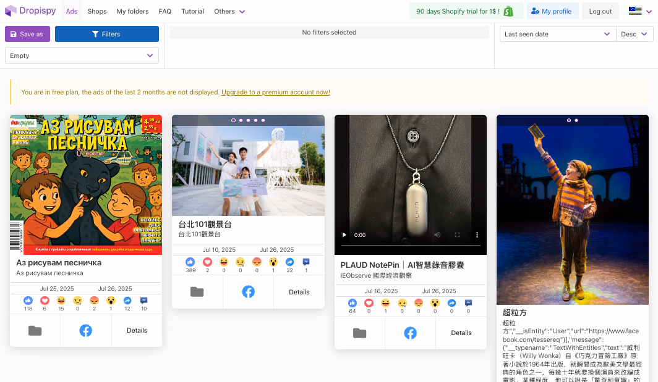Select second carousel dot on 台北101觀景台 ad
Image resolution: width=658 pixels, height=382 pixels.
click(241, 120)
